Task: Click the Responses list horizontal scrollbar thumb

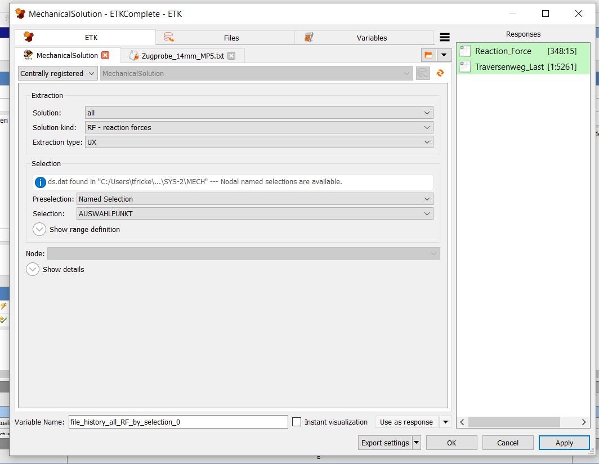Action: (x=514, y=422)
